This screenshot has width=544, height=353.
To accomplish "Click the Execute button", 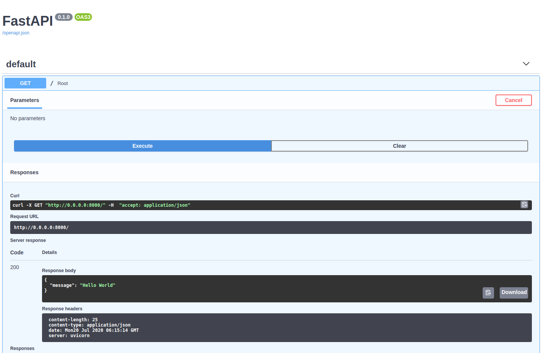I will [x=143, y=146].
